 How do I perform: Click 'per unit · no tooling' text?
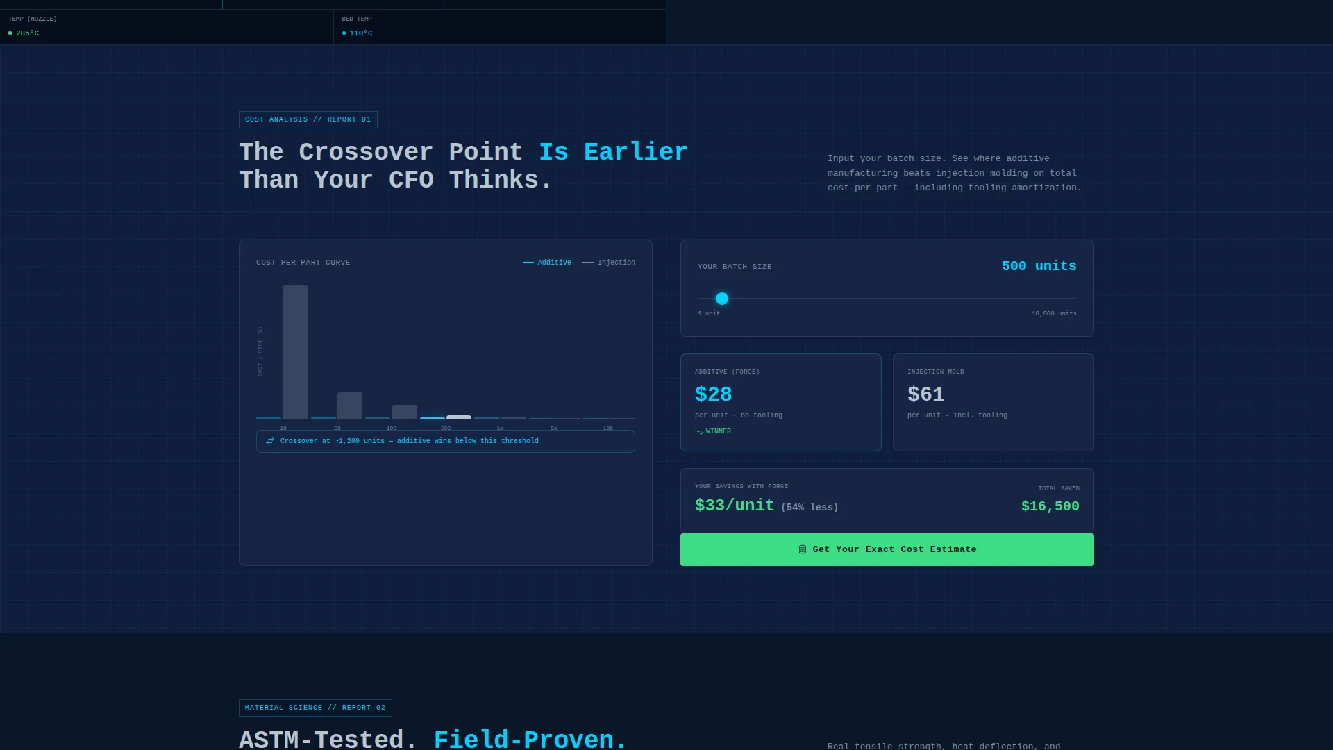[739, 415]
